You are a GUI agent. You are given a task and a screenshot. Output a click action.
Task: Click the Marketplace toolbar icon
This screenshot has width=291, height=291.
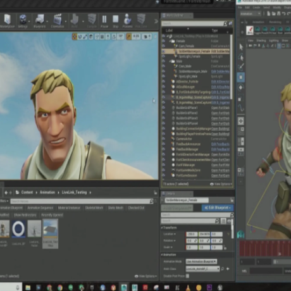coord(8,21)
